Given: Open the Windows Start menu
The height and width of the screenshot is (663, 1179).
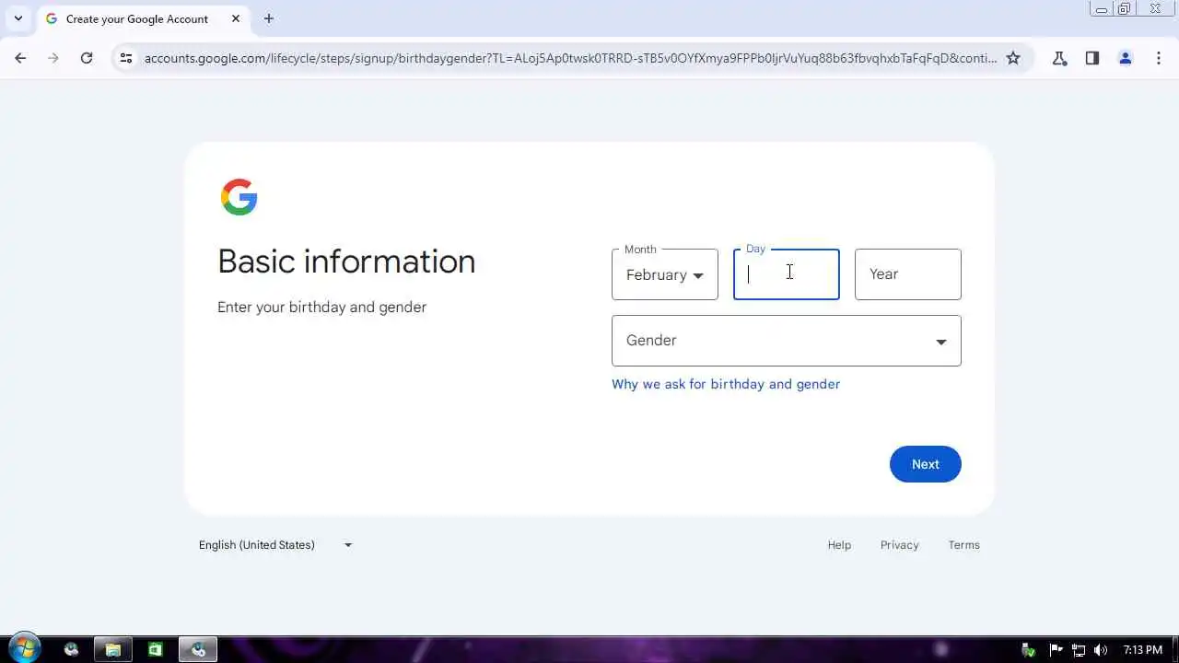Looking at the screenshot, I should [x=24, y=649].
